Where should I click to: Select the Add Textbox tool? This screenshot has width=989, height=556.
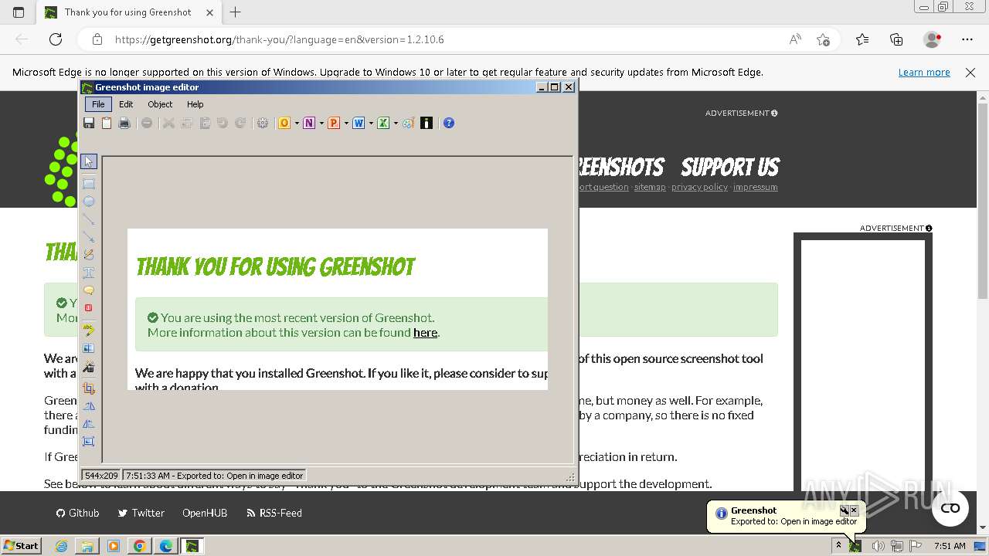pyautogui.click(x=89, y=273)
